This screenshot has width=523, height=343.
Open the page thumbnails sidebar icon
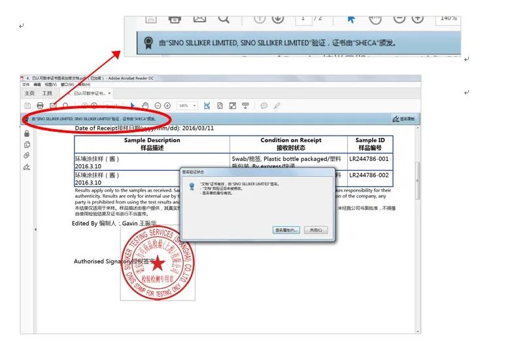point(27,145)
